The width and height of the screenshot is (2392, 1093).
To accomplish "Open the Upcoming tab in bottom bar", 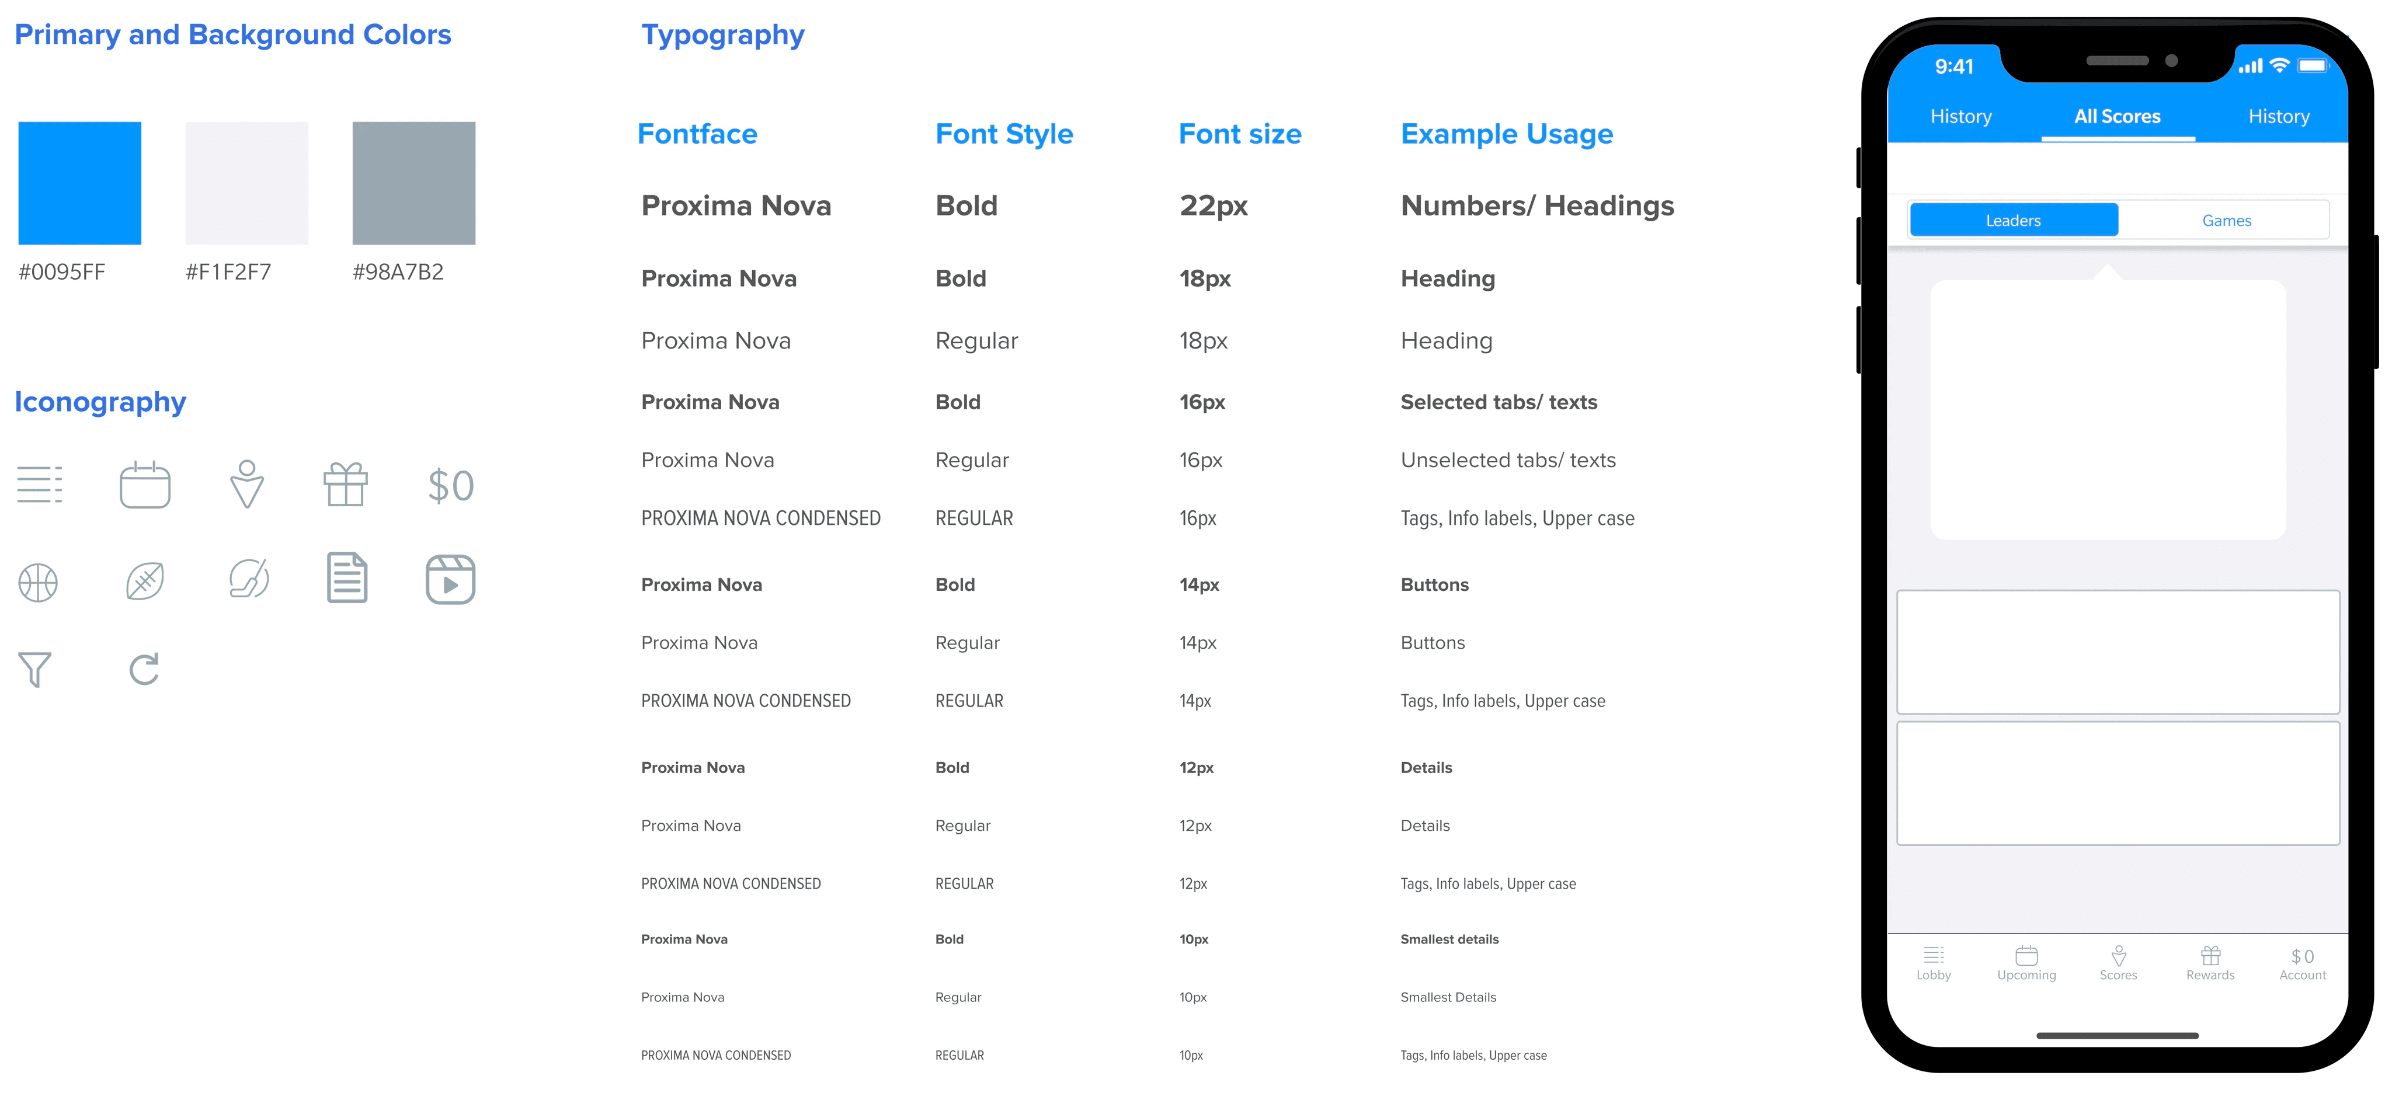I will 2026,964.
